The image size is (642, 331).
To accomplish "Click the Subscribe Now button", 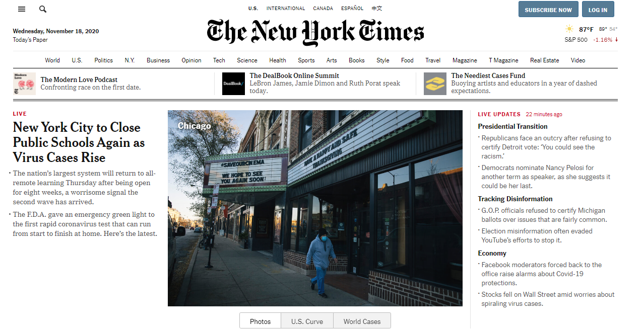I will point(548,10).
